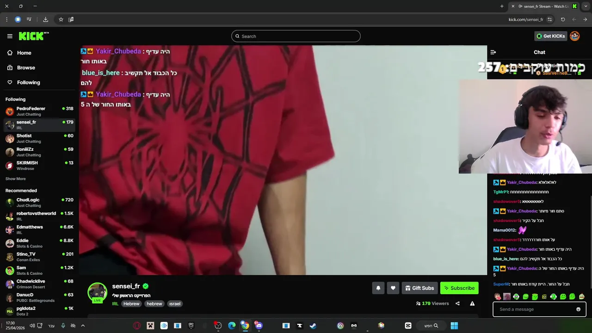Open the hamburger sidebar menu

pos(10,36)
